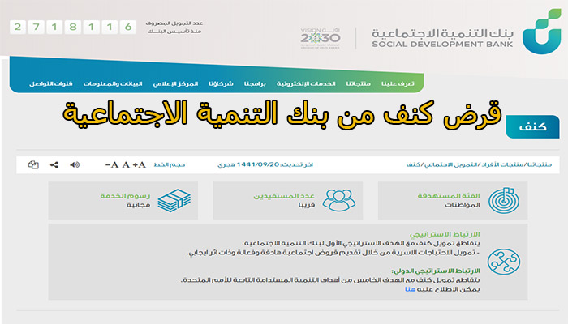The image size is (568, 324).
Task: Click the funding counter digits 2718116
Action: tap(73, 27)
